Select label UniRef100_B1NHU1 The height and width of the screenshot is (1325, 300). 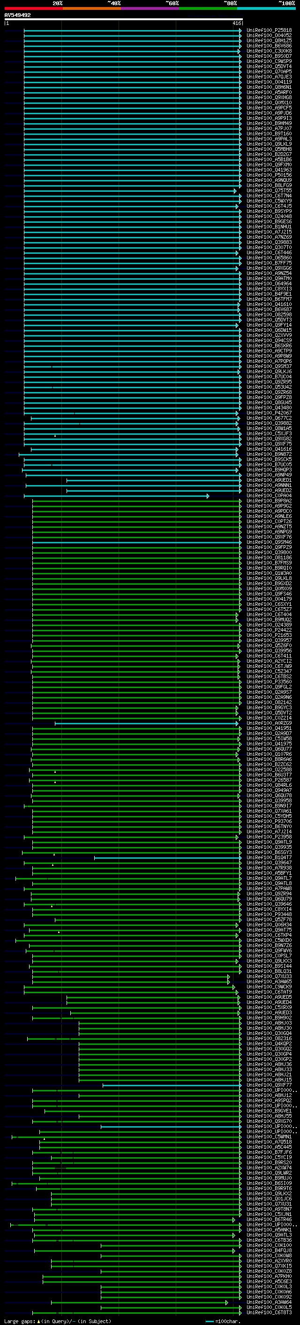269,227
